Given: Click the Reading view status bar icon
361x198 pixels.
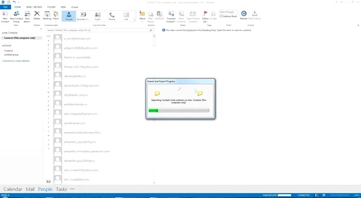Looking at the screenshot, I should (324, 195).
